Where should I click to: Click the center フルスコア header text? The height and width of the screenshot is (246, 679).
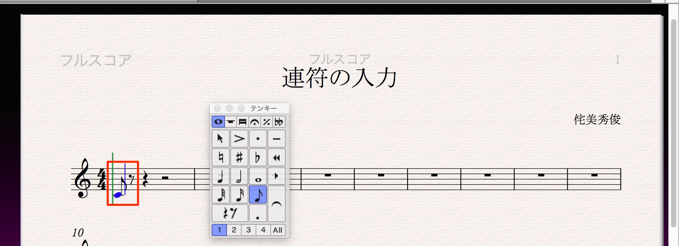[340, 59]
